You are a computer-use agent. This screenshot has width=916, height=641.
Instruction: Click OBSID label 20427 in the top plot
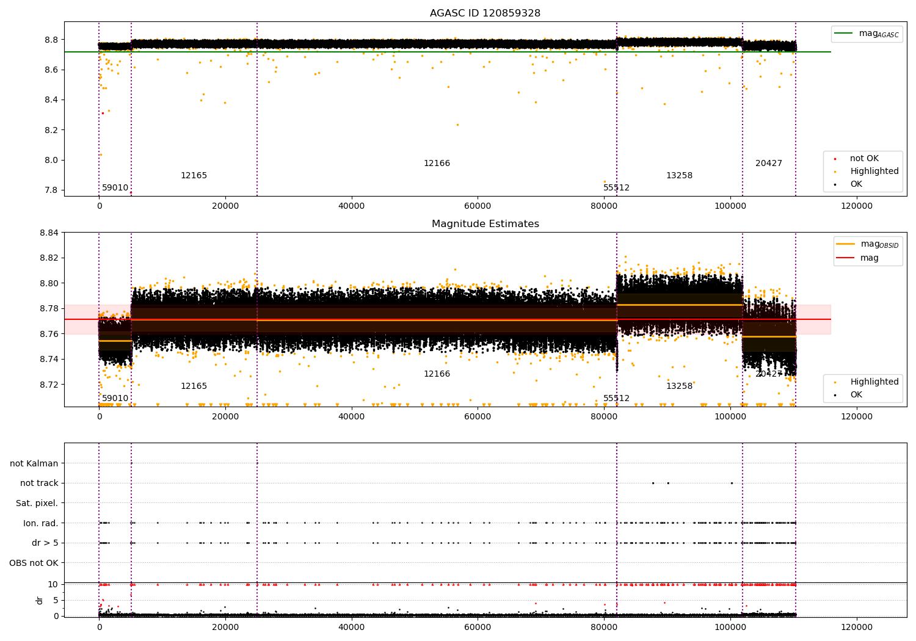pos(768,164)
